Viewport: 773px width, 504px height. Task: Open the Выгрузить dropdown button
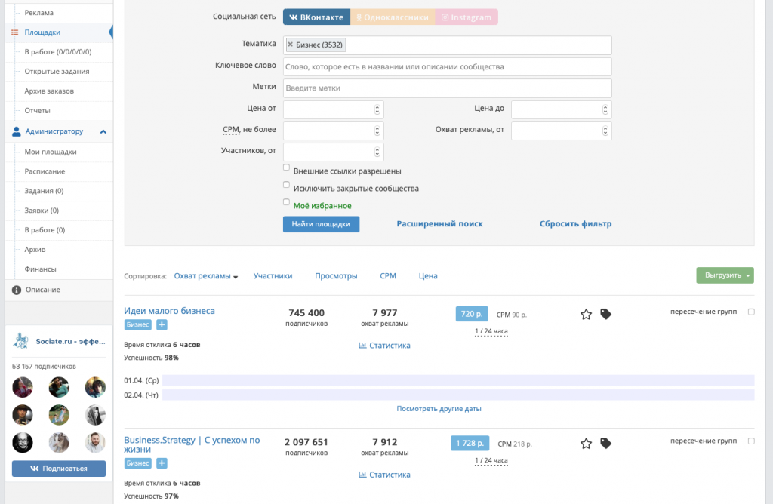(724, 275)
